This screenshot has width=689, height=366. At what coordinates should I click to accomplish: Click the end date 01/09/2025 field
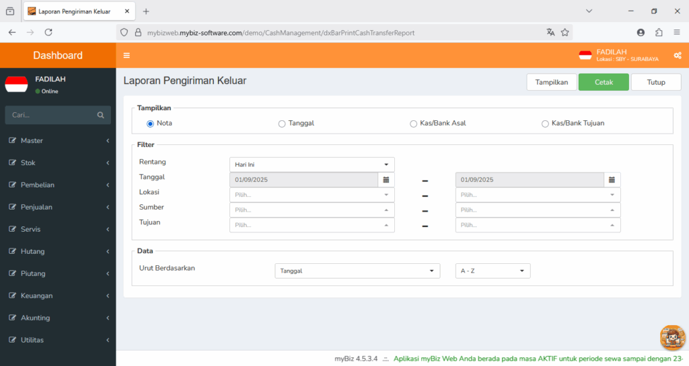530,180
